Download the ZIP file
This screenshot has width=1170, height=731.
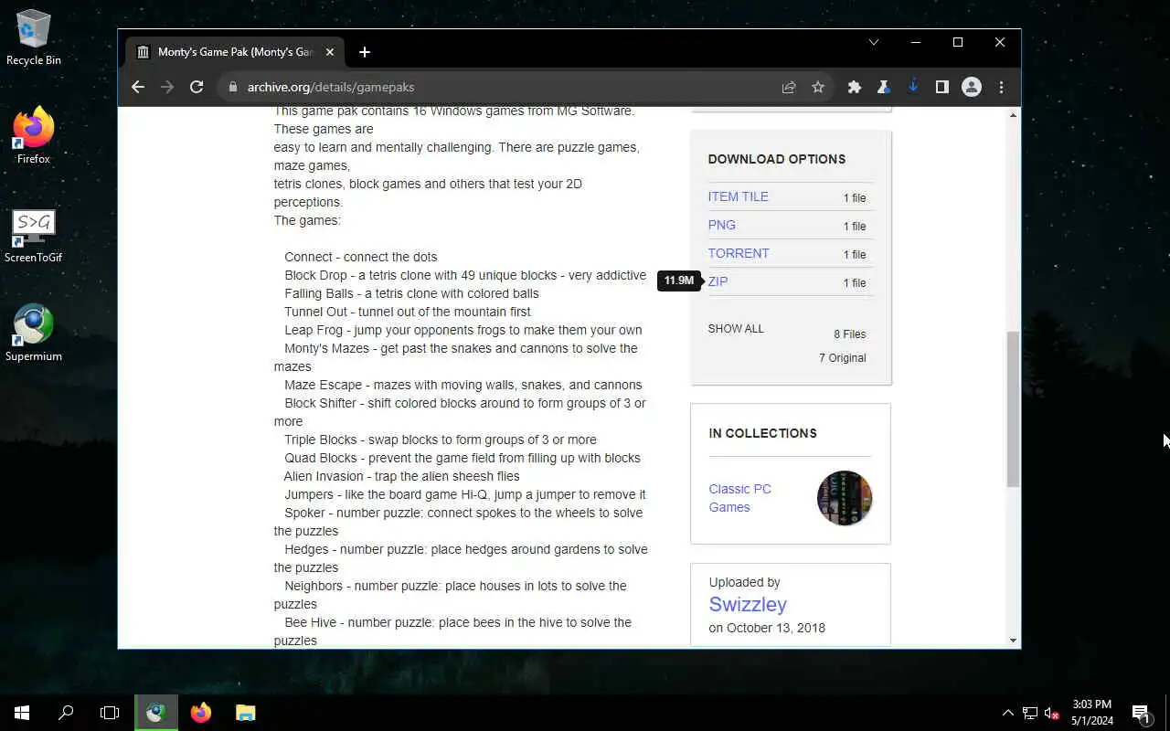click(718, 281)
